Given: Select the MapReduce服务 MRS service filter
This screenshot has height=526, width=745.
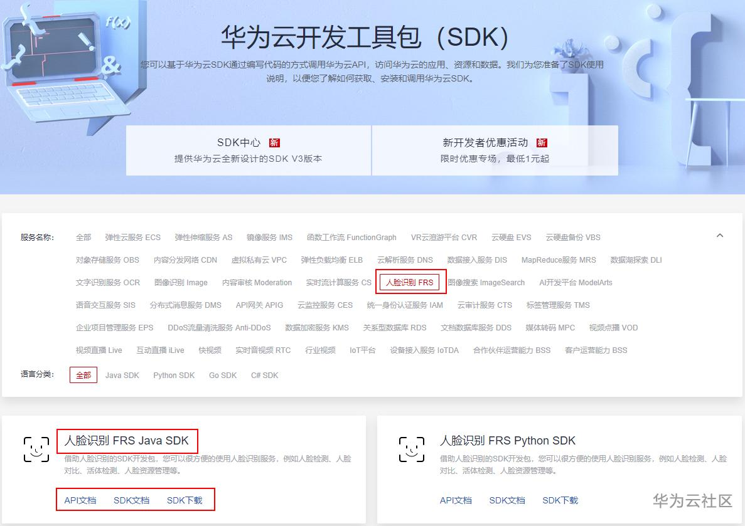Looking at the screenshot, I should tap(559, 260).
